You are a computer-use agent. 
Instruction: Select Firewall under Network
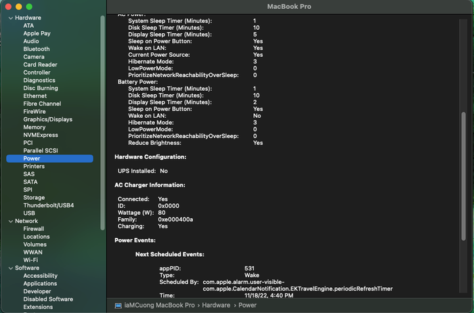point(34,229)
